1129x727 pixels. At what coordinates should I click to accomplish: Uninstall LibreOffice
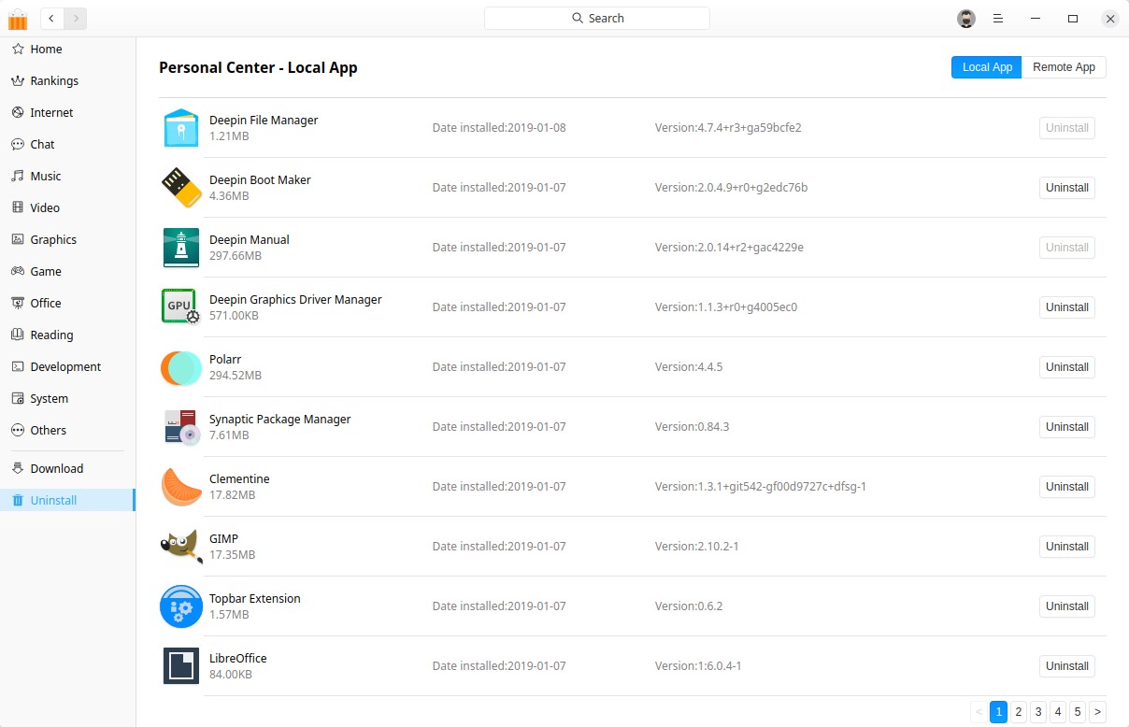1067,666
